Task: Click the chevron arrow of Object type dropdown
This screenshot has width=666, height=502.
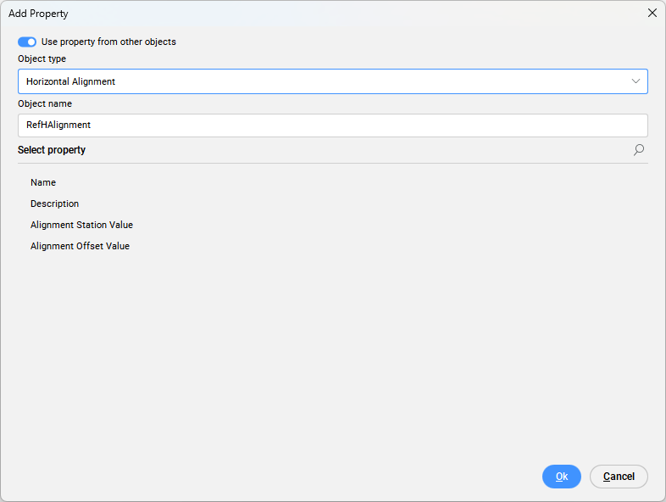Action: (x=635, y=81)
